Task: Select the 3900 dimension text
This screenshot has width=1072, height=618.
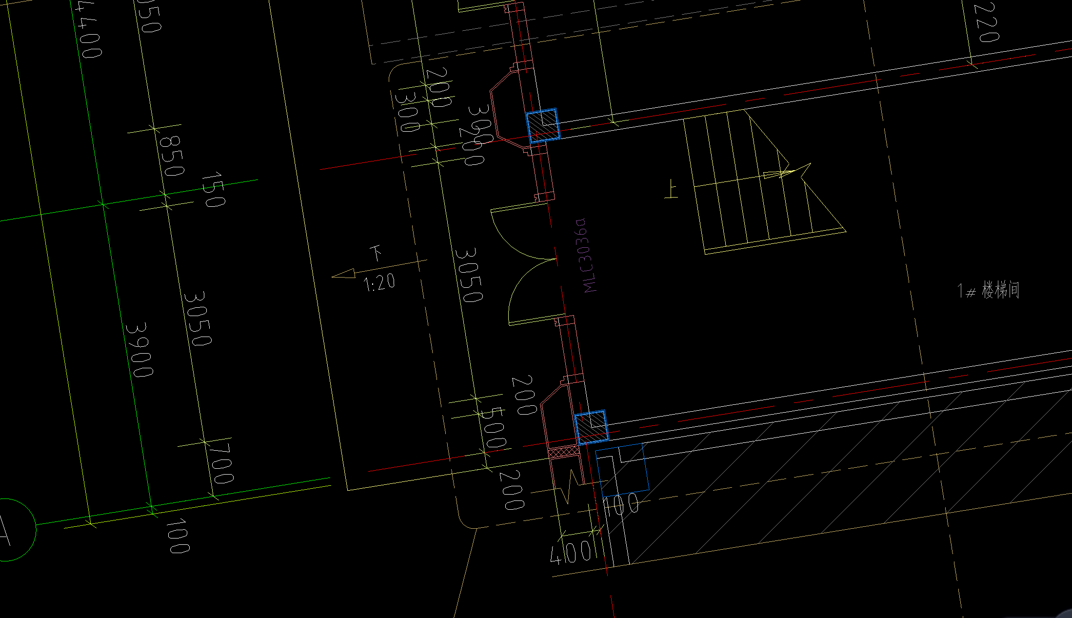Action: tap(139, 349)
